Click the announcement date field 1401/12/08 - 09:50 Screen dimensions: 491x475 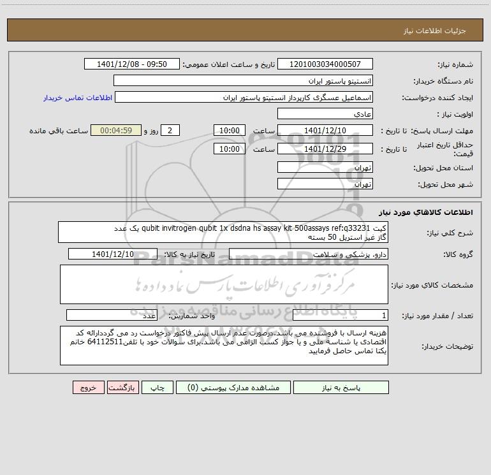point(132,64)
